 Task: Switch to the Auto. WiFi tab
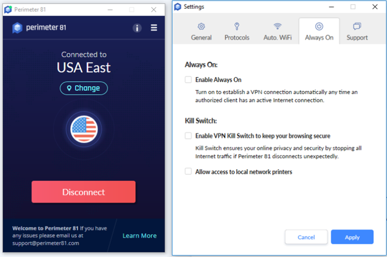point(277,32)
